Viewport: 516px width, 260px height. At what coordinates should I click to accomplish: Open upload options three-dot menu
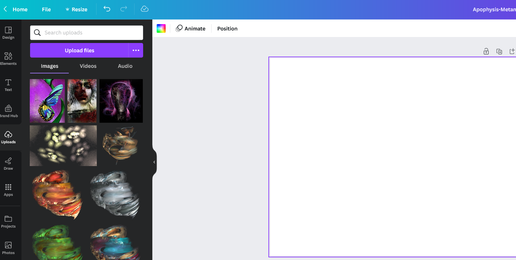point(136,50)
